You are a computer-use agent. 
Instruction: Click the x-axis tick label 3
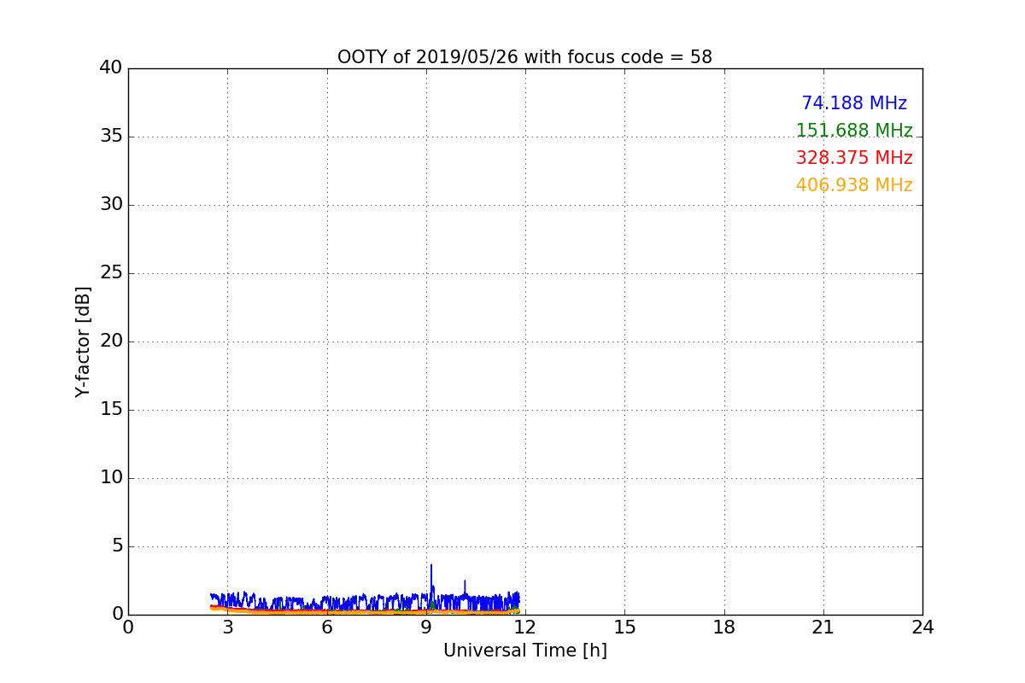227,628
